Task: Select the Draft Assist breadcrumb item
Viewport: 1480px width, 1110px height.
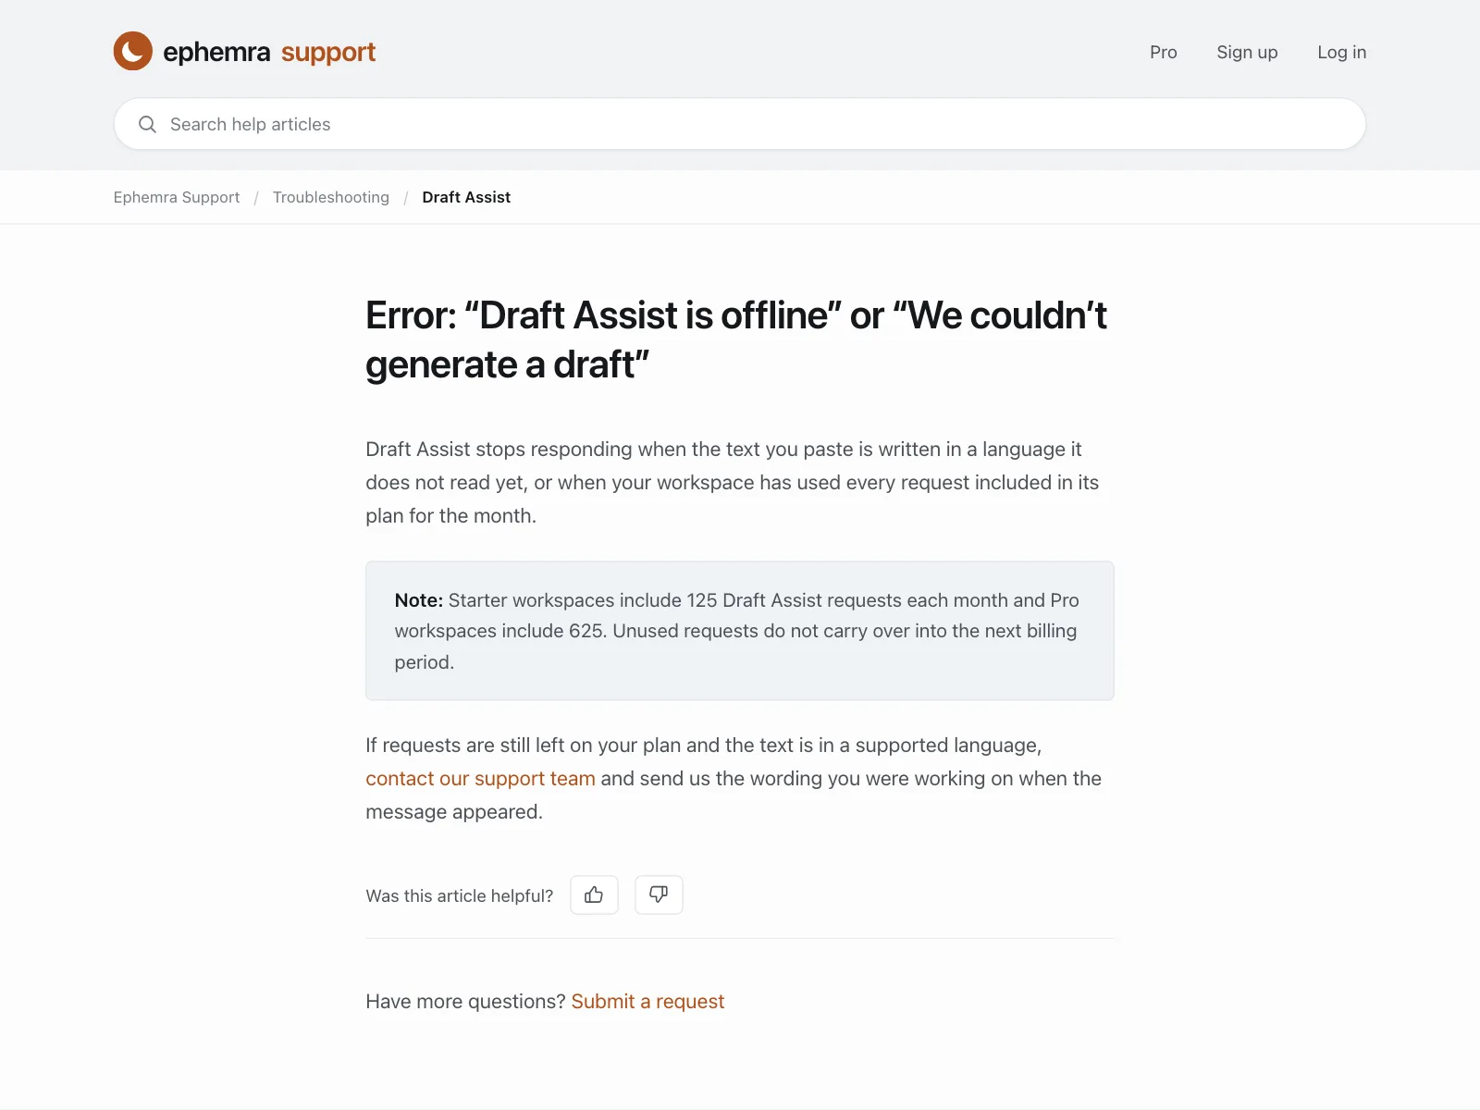Action: [x=466, y=197]
